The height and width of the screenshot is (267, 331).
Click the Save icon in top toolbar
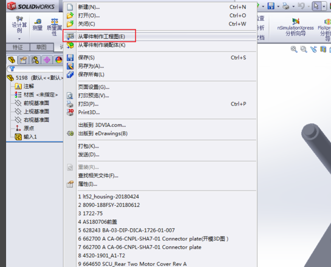point(271,6)
